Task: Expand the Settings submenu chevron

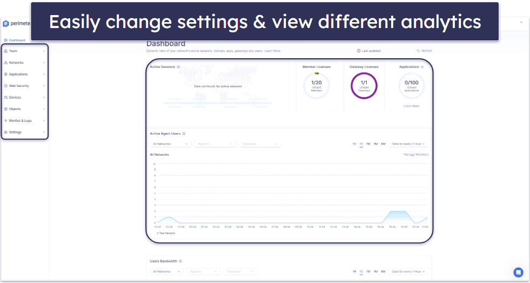Action: pos(44,132)
